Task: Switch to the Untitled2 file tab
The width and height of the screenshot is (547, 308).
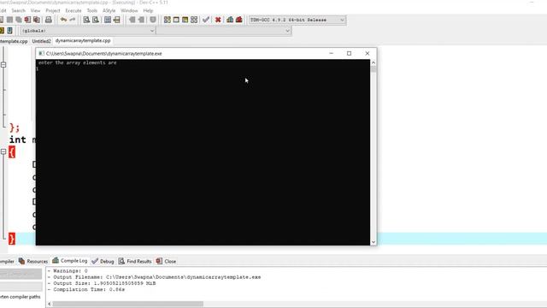Action: (41, 41)
